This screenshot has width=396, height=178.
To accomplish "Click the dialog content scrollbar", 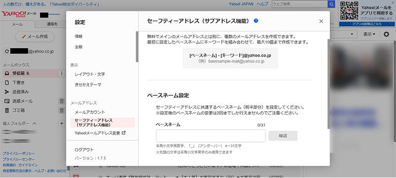I will pos(329,84).
